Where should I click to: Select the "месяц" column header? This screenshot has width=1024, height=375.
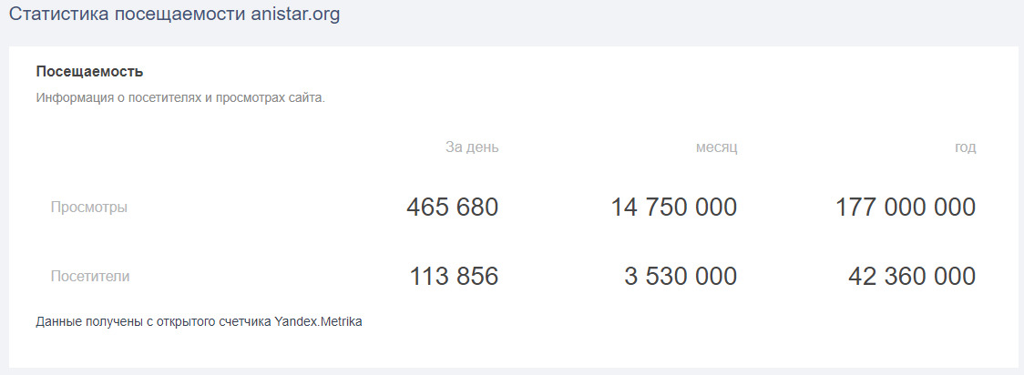[x=716, y=147]
